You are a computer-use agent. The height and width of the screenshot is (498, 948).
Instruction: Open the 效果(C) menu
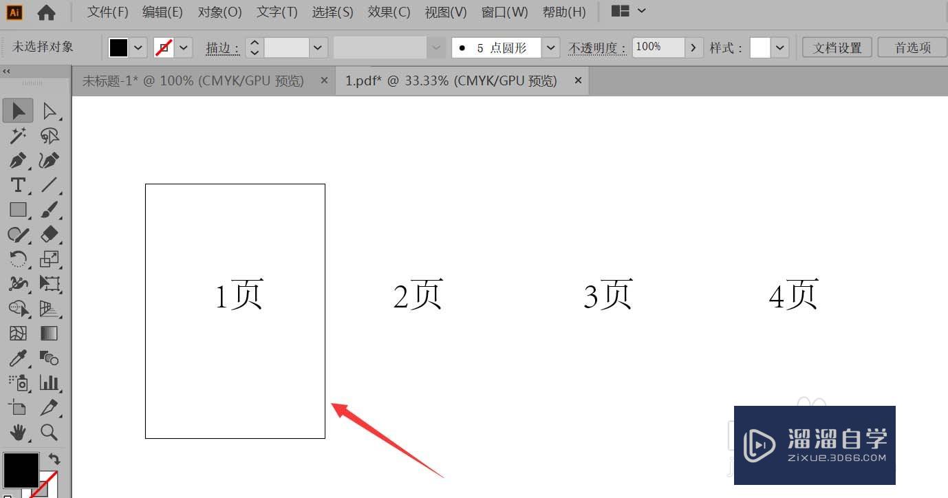click(389, 12)
